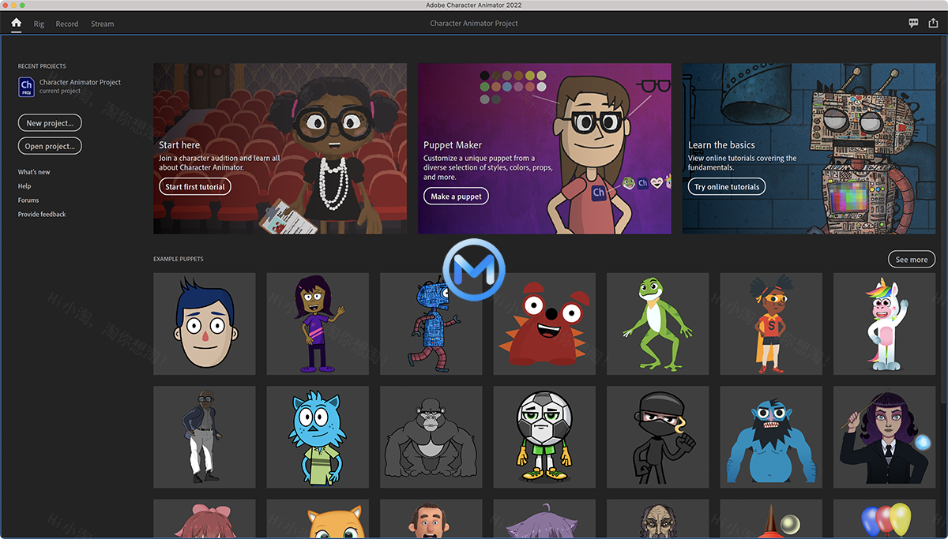This screenshot has width=948, height=539.
Task: Select the soccer-ball-headed puppet thumbnail
Action: click(544, 436)
